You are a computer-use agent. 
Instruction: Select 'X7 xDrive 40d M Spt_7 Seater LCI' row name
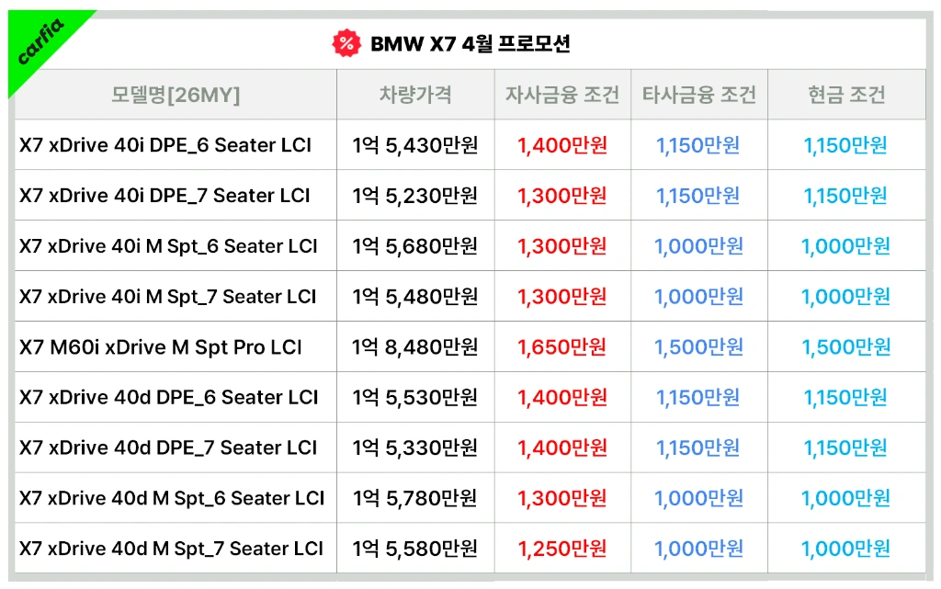(x=172, y=549)
